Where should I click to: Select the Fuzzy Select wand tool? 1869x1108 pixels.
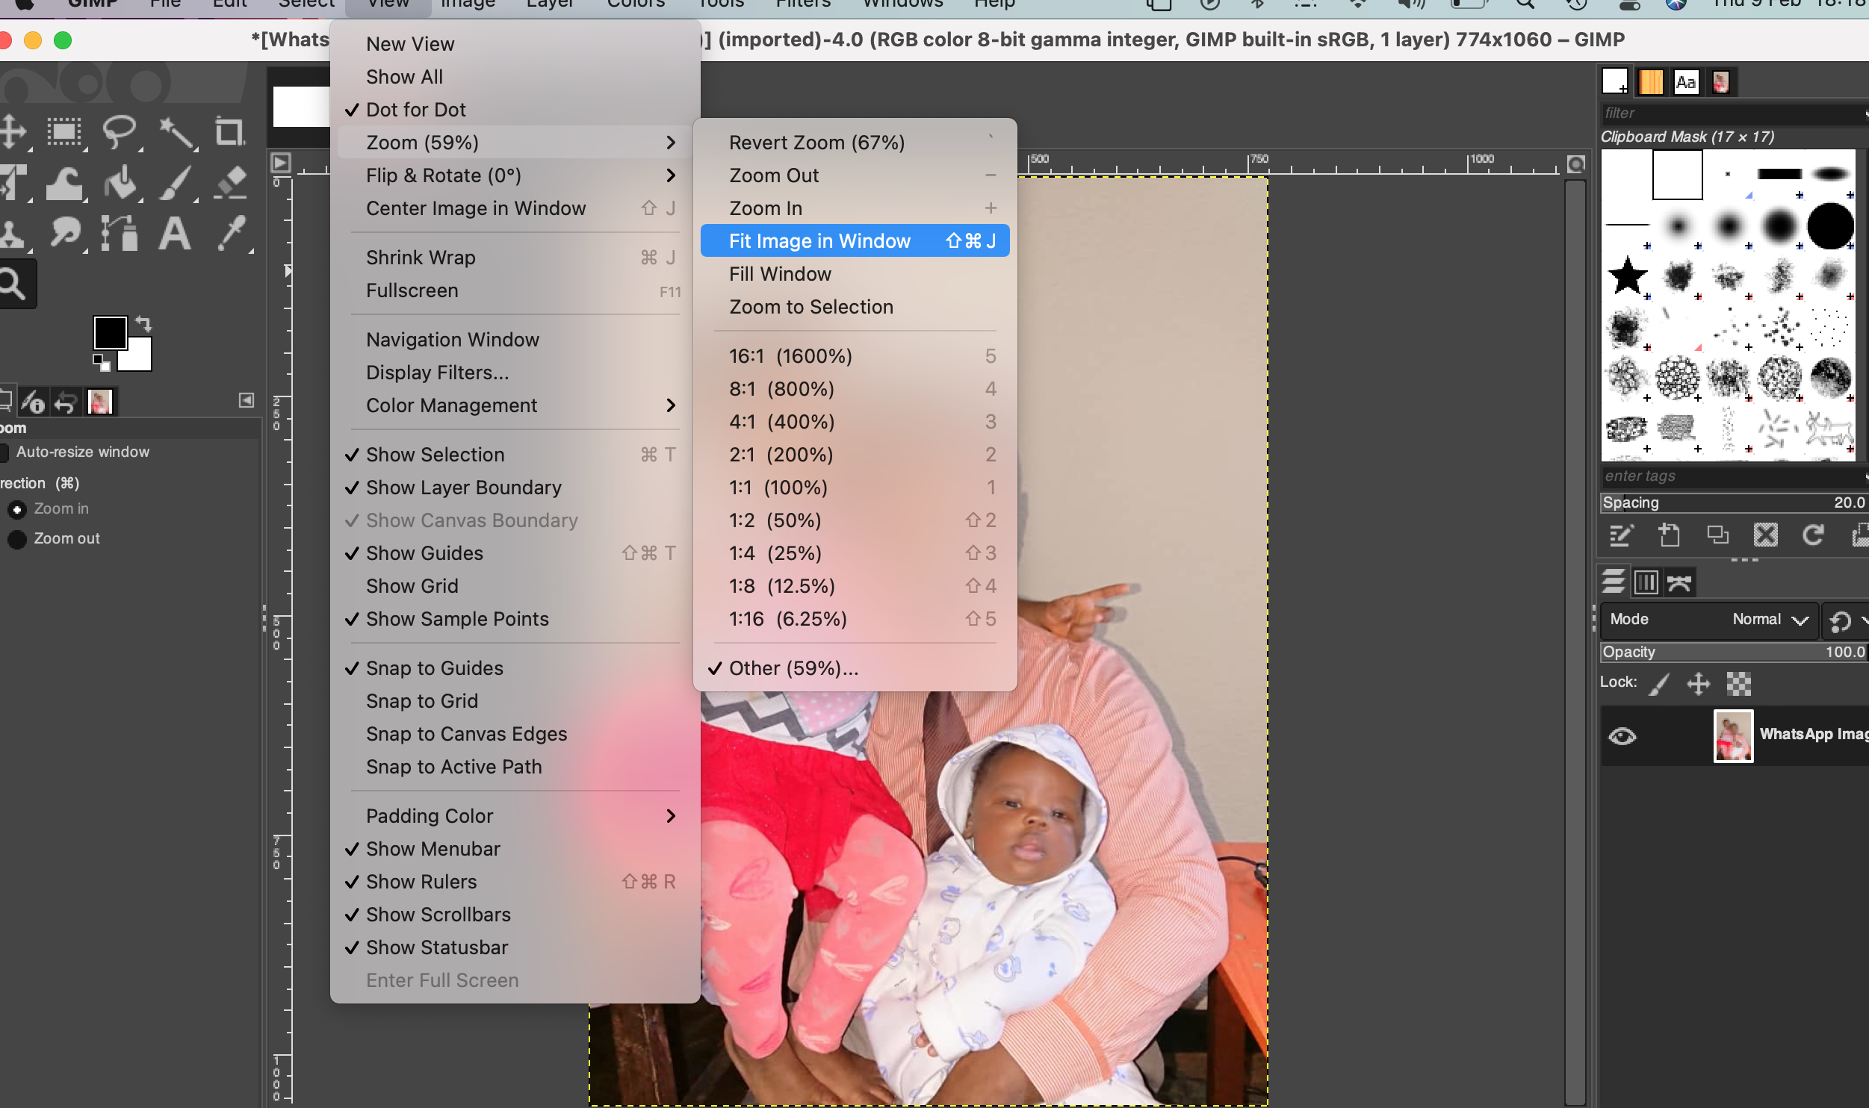[176, 132]
